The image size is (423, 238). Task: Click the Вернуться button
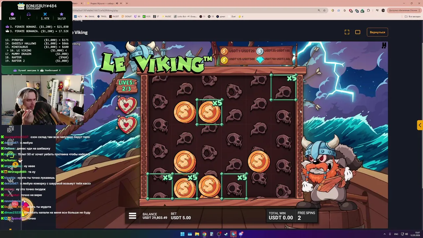377,32
